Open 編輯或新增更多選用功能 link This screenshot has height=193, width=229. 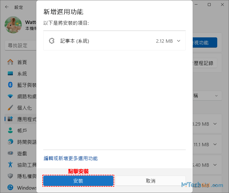[70, 158]
